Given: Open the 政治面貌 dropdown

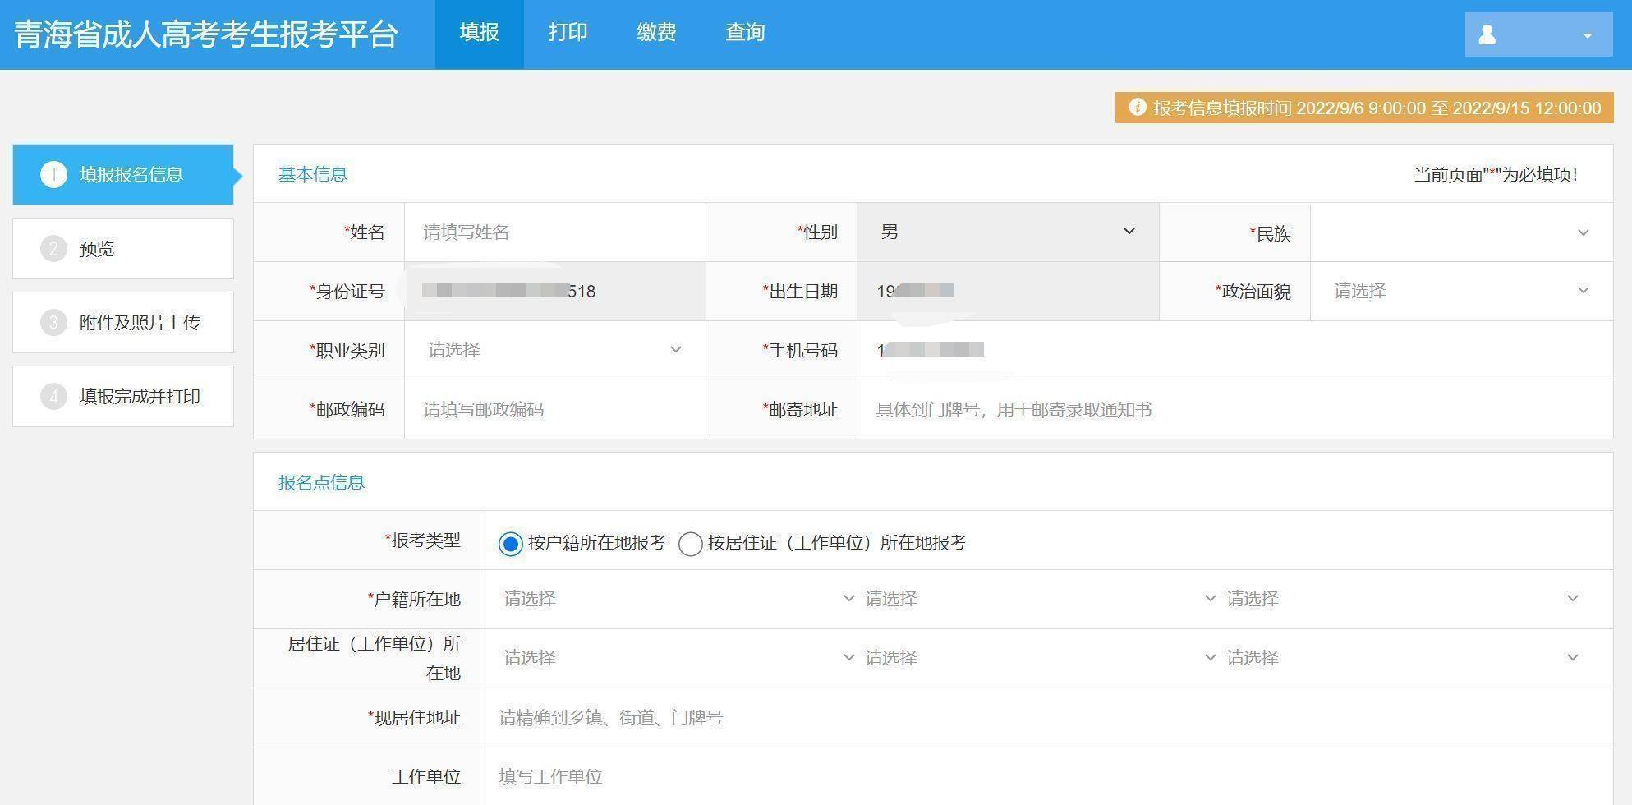Looking at the screenshot, I should [1460, 291].
